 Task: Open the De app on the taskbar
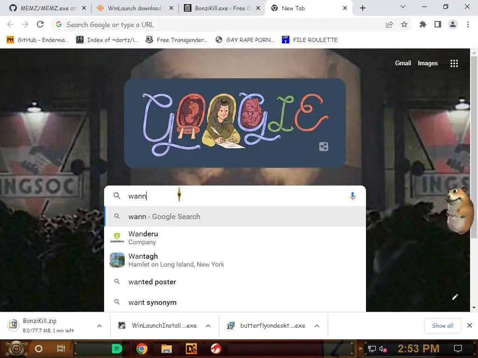click(x=191, y=349)
